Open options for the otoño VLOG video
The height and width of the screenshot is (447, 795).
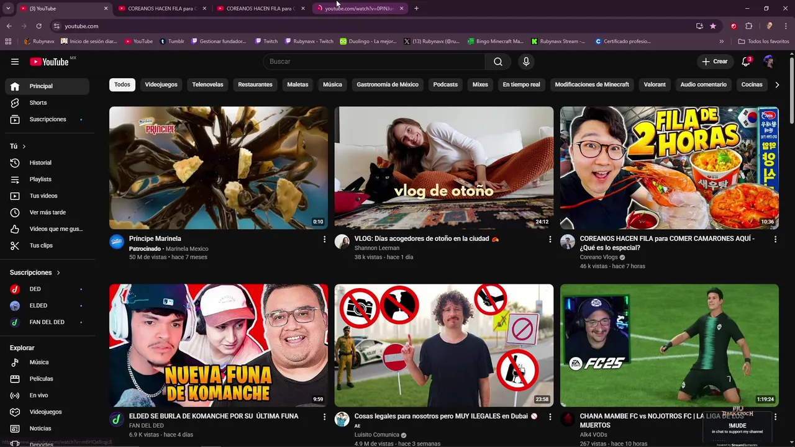pos(550,239)
